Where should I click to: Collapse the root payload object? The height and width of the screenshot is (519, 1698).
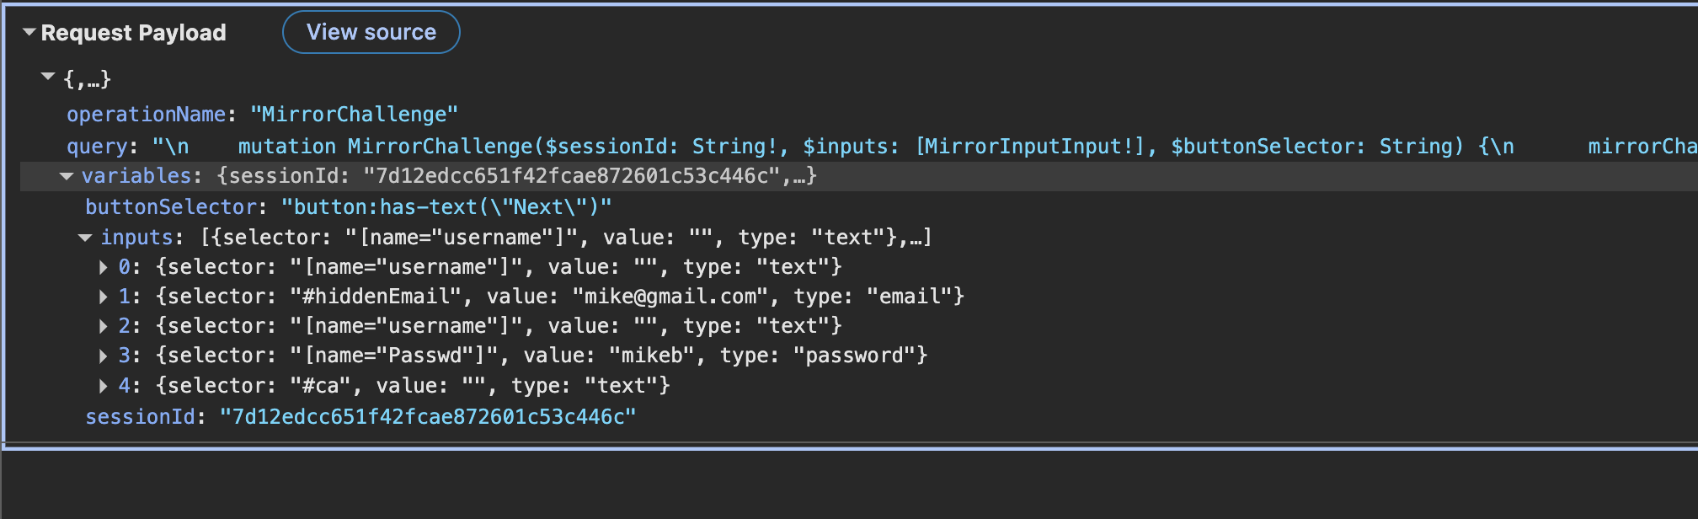(48, 77)
